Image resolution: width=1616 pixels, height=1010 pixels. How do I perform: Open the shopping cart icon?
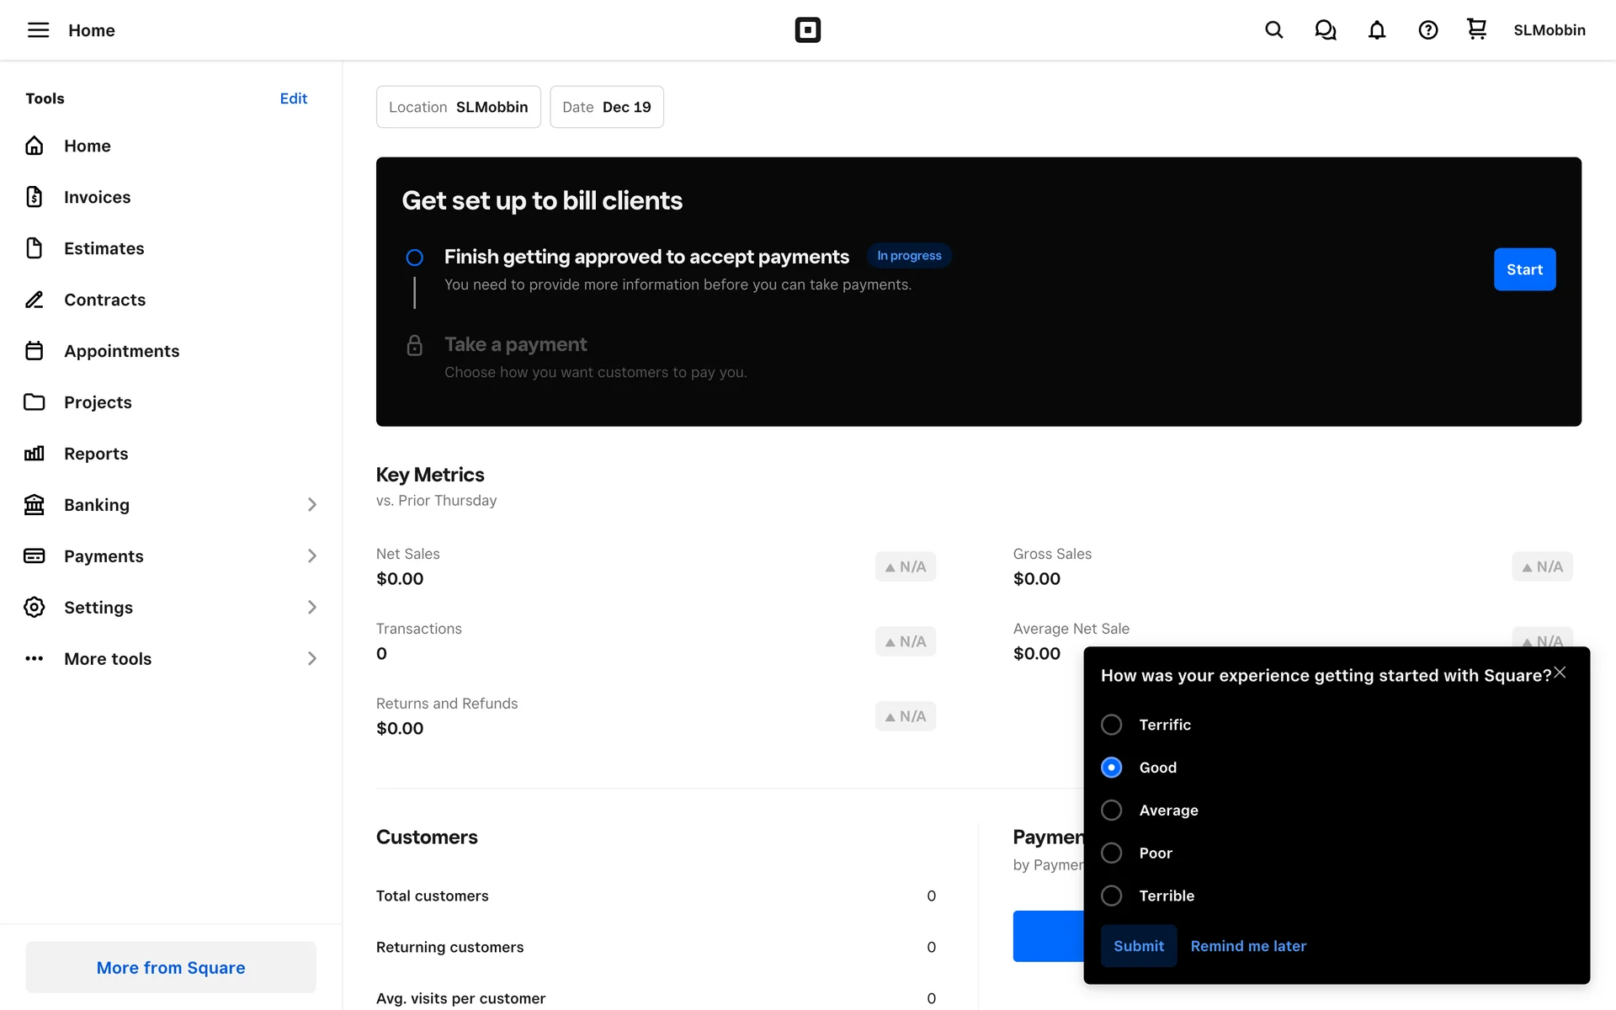[x=1476, y=30]
